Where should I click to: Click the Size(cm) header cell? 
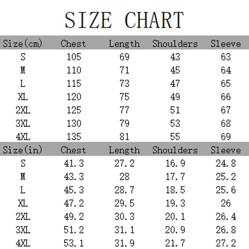point(22,44)
